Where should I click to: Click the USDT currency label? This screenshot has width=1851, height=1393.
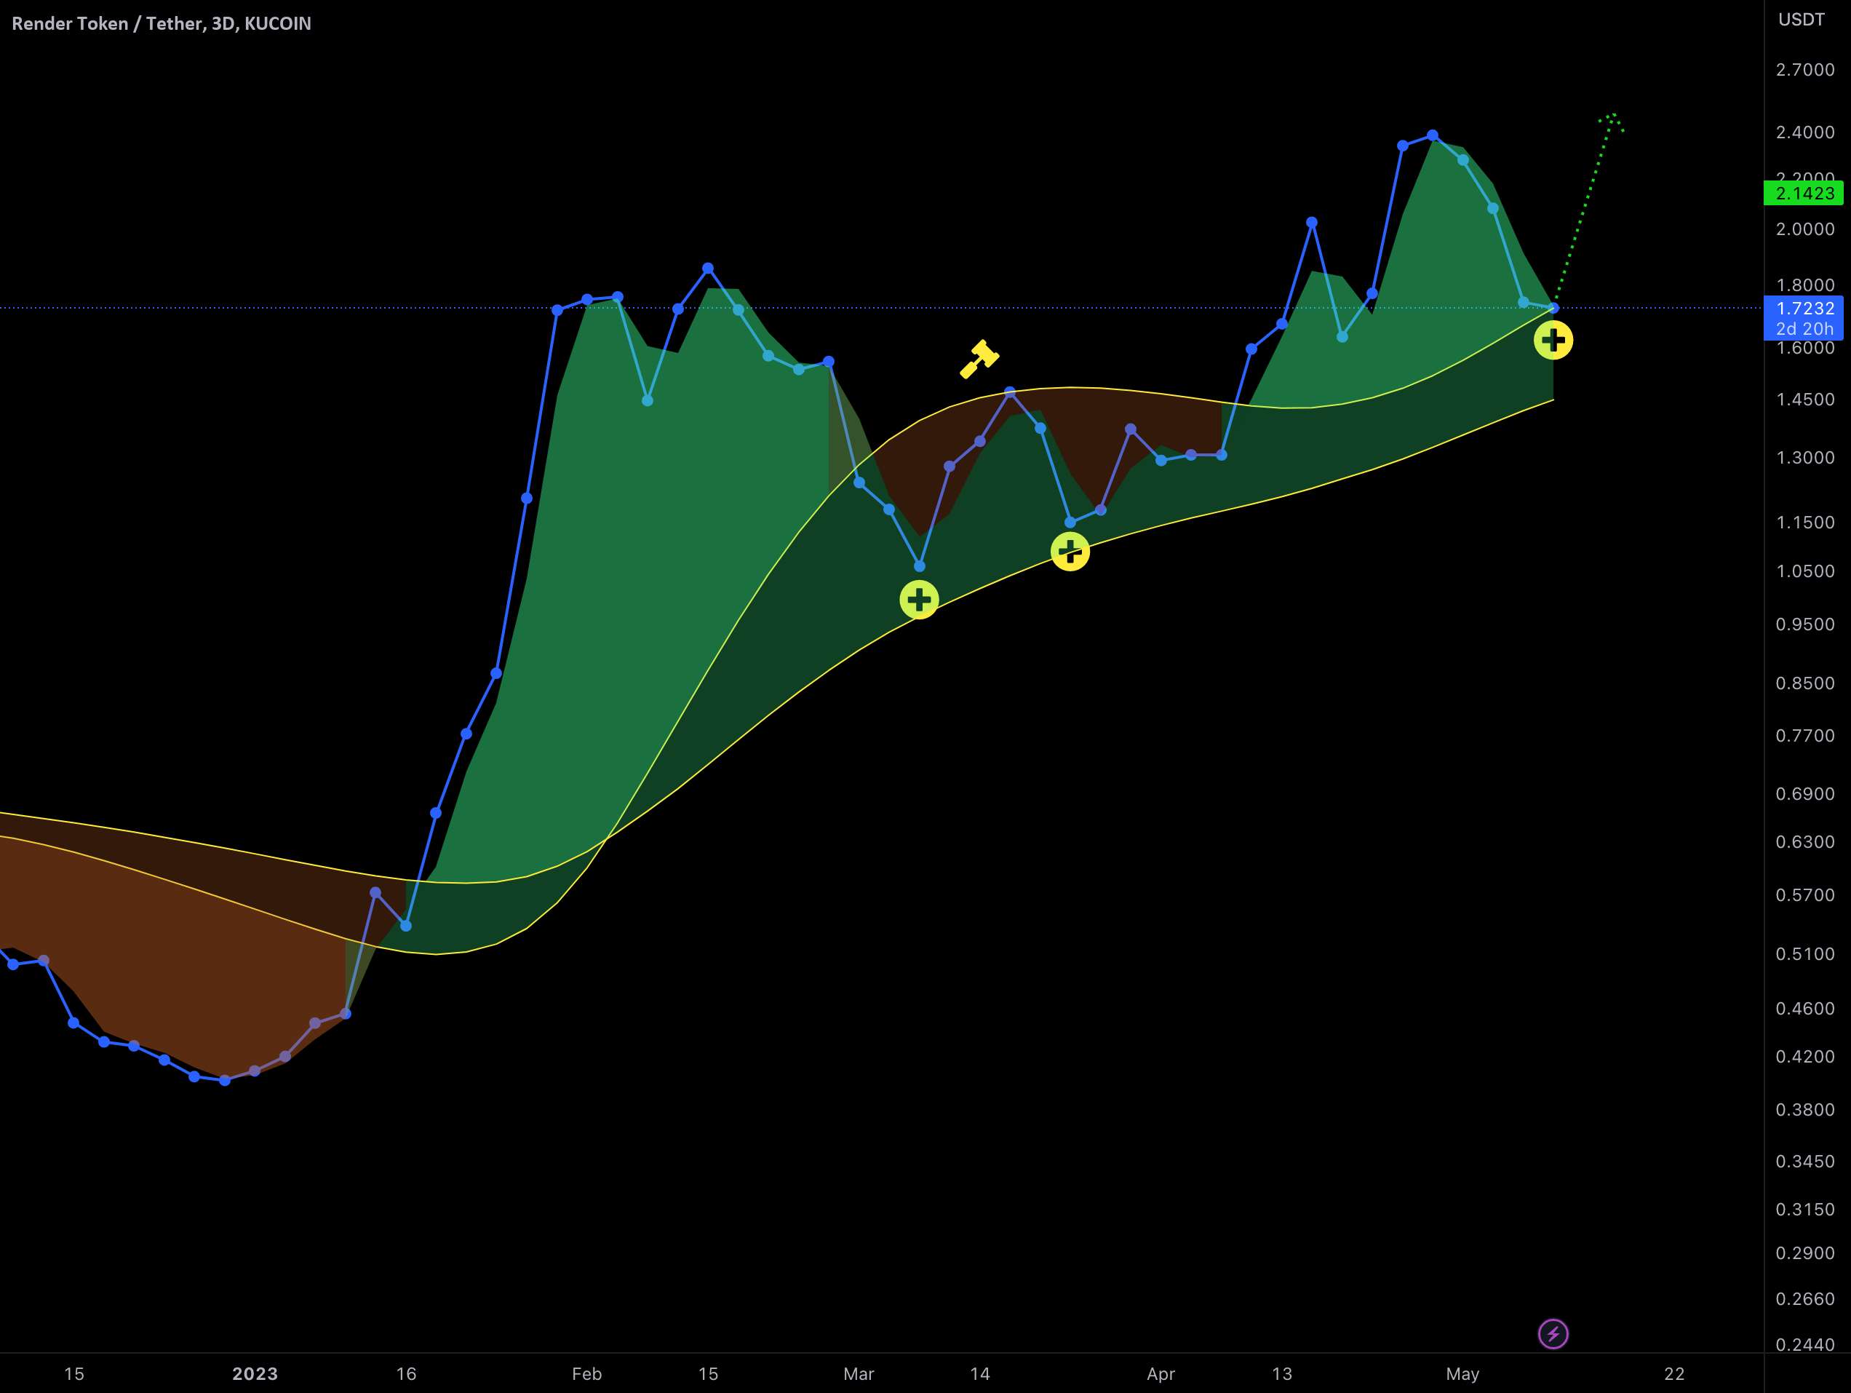click(1801, 19)
